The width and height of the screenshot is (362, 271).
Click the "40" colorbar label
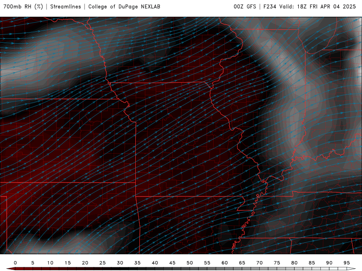coord(155,263)
